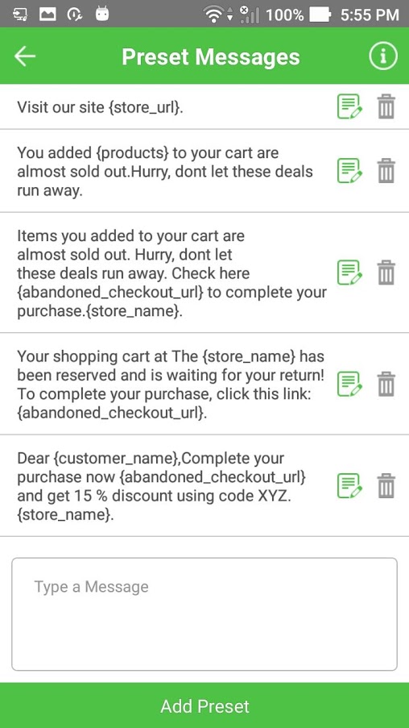Go back using the arrow icon
The width and height of the screenshot is (409, 728).
[25, 56]
